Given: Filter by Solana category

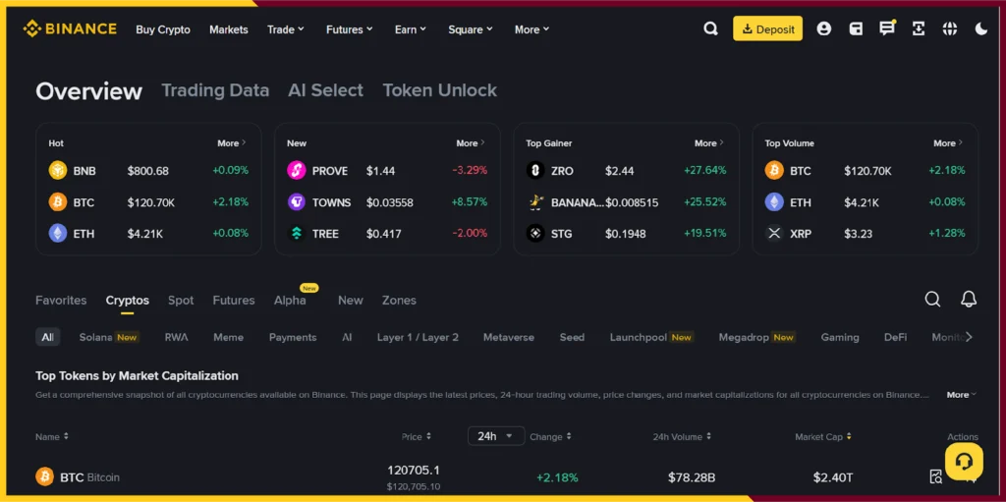Looking at the screenshot, I should pyautogui.click(x=109, y=337).
